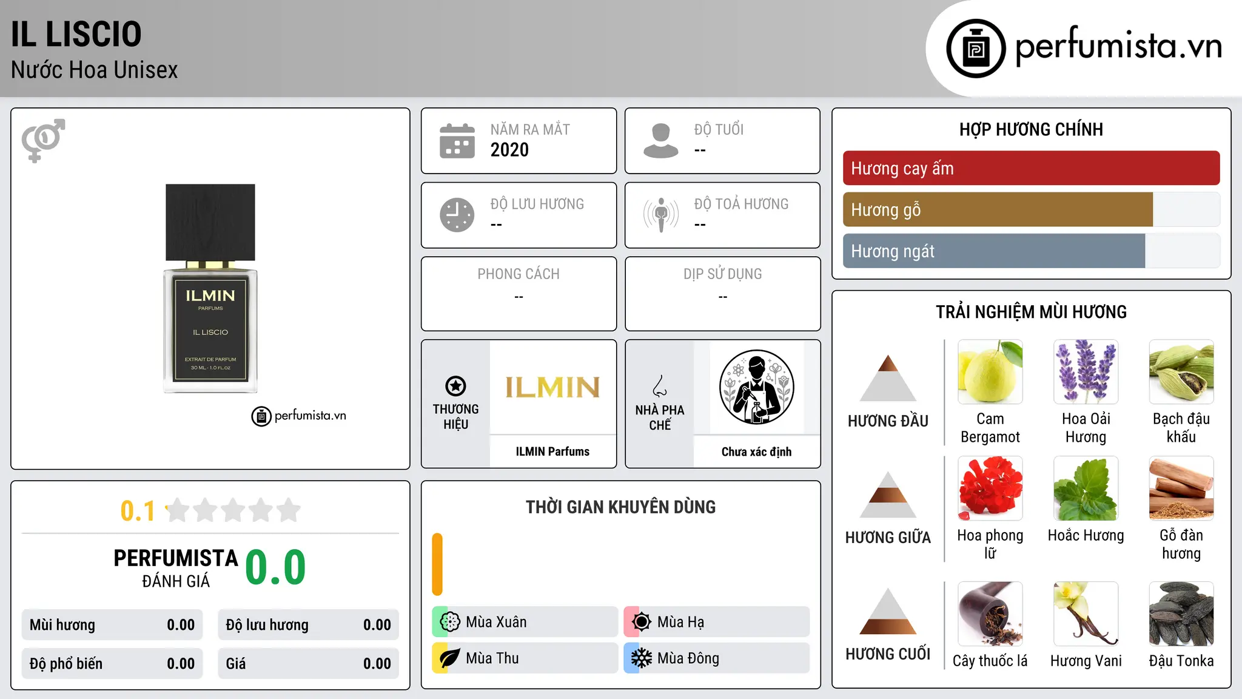This screenshot has height=699, width=1242.
Task: Click the IL LISCIO perfume bottle image
Action: click(210, 288)
